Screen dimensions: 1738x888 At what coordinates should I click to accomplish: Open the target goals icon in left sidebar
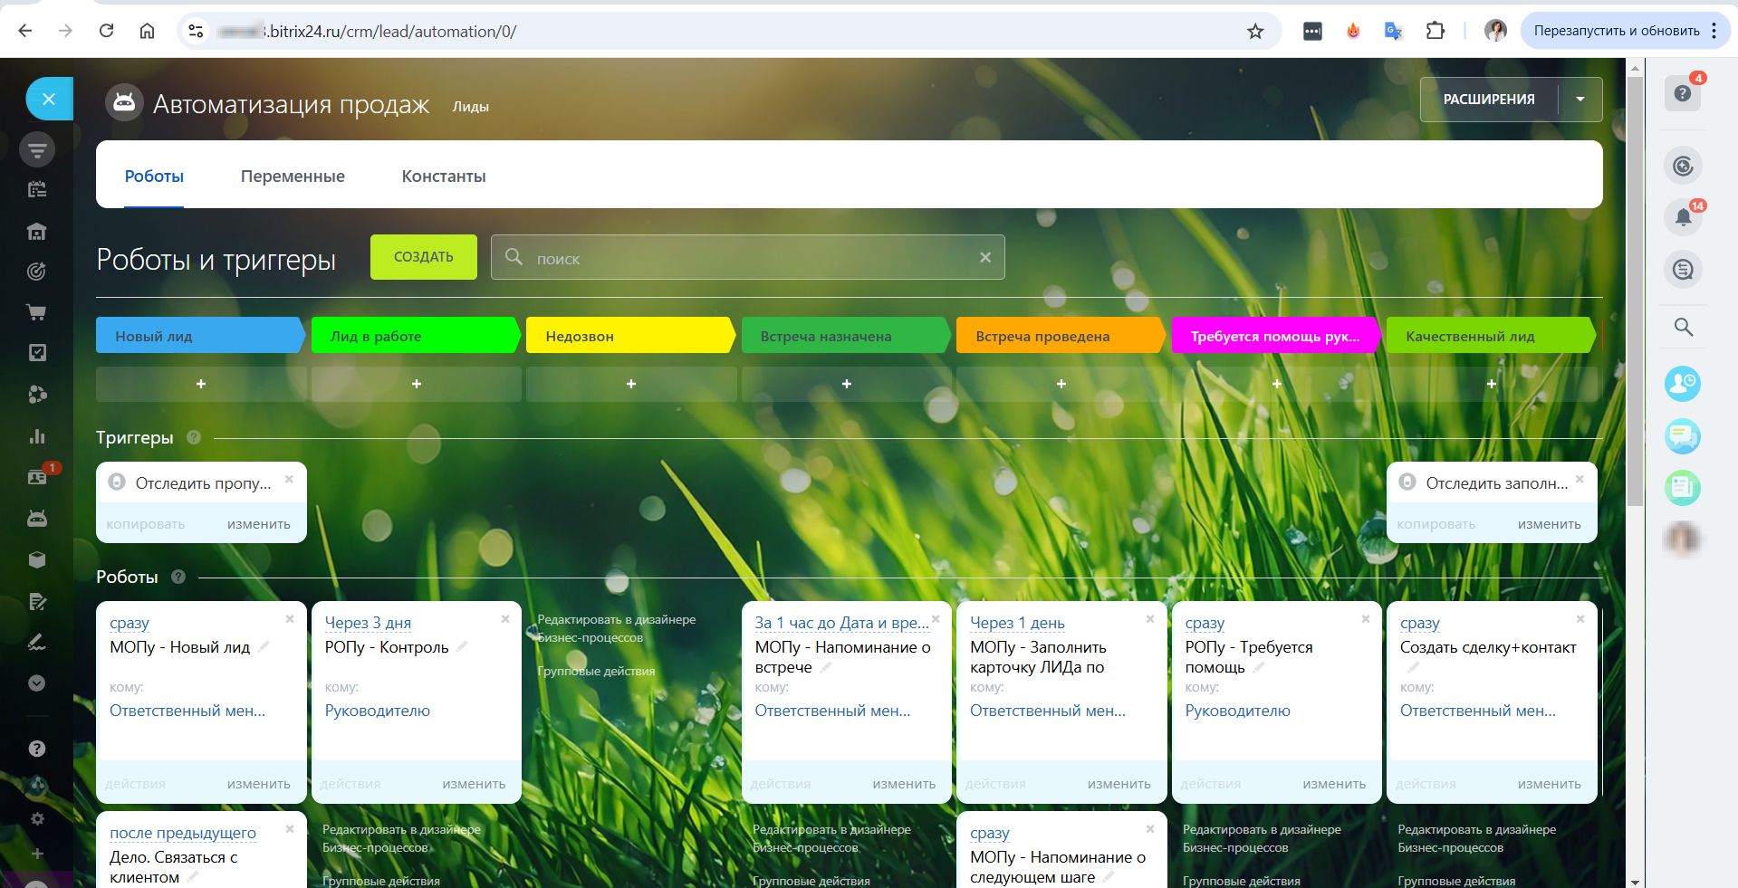click(37, 271)
